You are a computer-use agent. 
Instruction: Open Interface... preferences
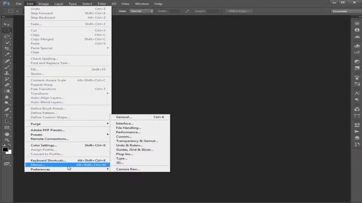pos(140,123)
